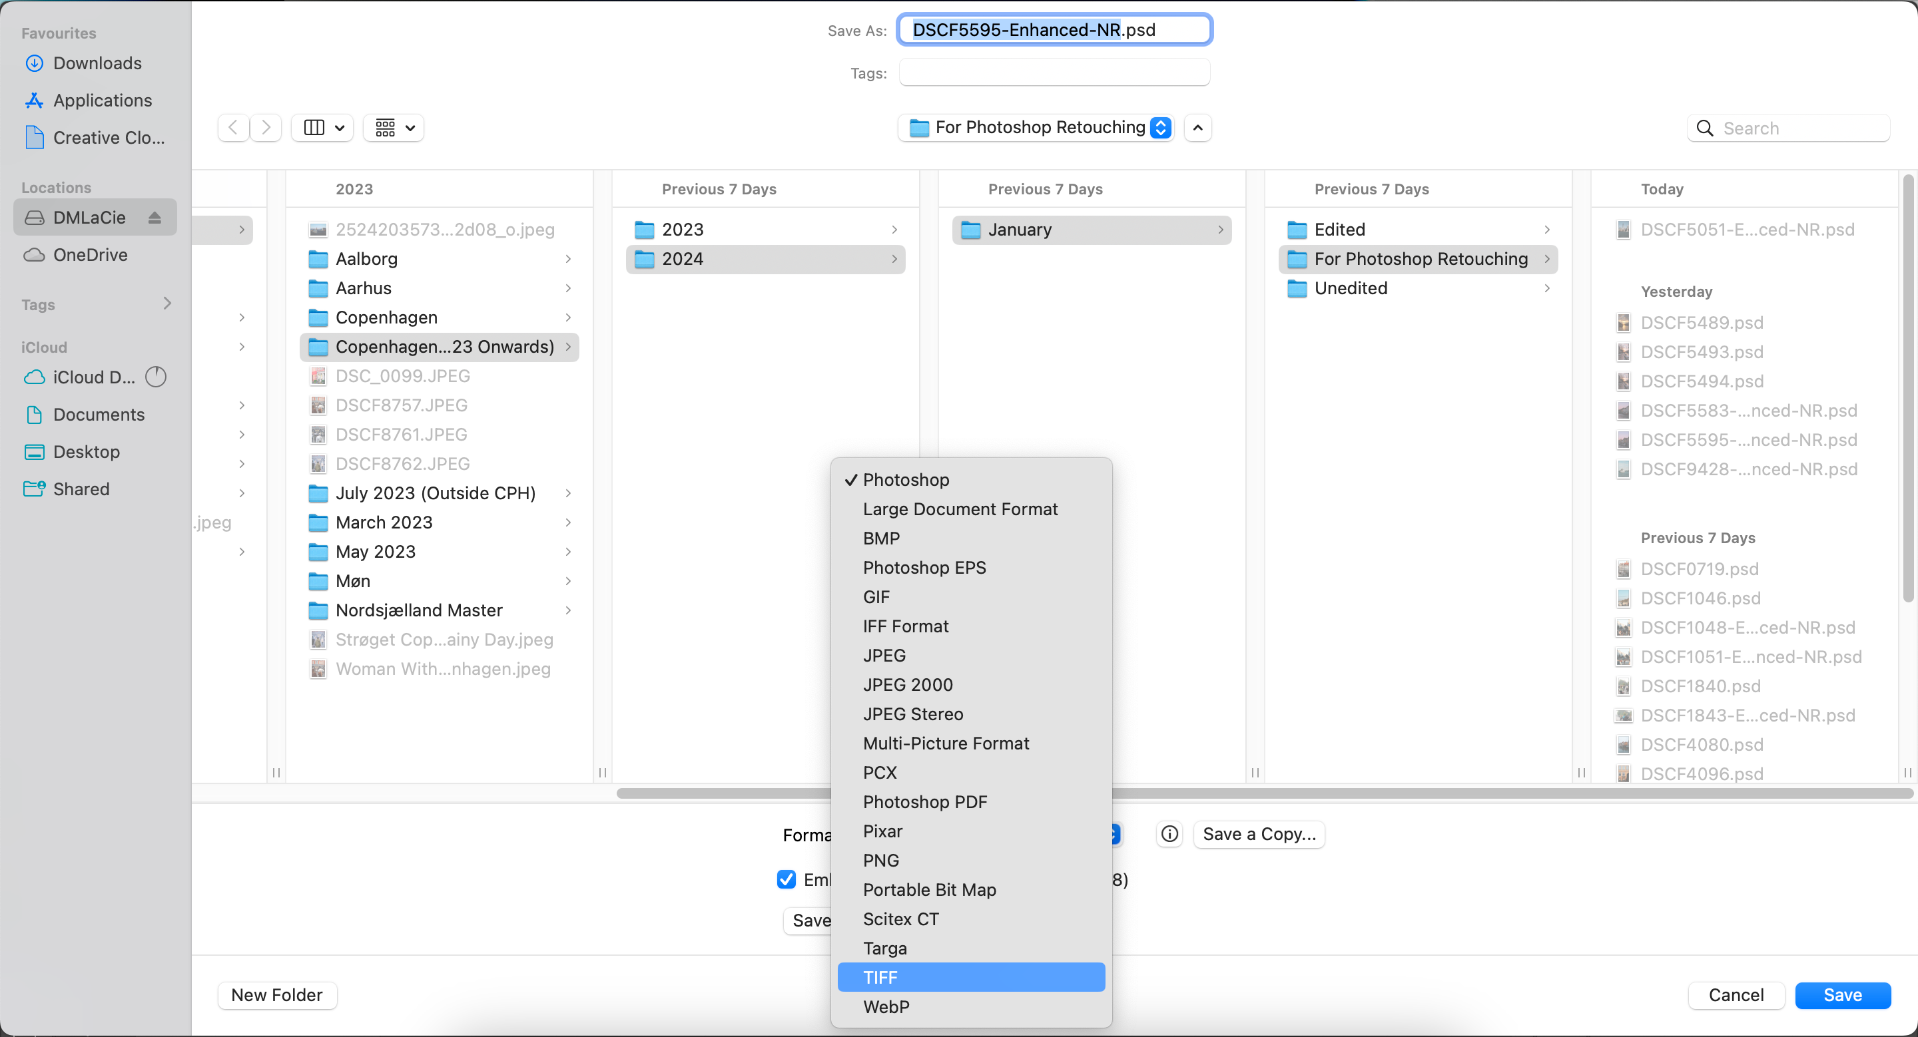
Task: Click the Search field
Action: [x=1788, y=128]
